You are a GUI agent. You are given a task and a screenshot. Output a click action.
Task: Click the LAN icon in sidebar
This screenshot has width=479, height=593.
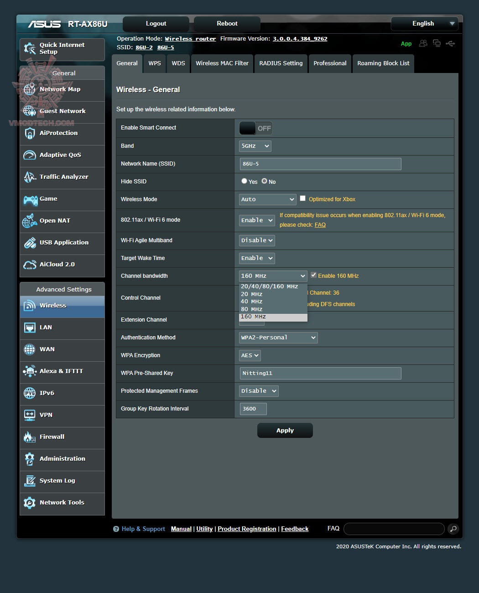coord(30,328)
